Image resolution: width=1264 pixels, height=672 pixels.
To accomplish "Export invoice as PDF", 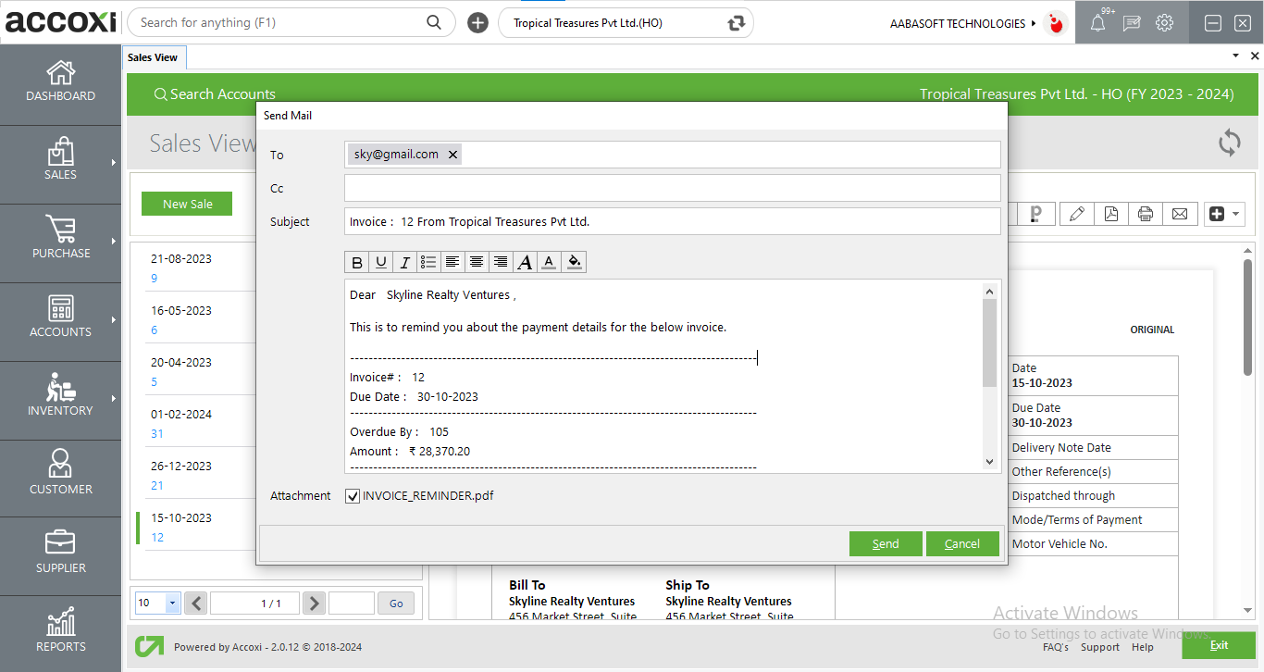I will click(1110, 214).
